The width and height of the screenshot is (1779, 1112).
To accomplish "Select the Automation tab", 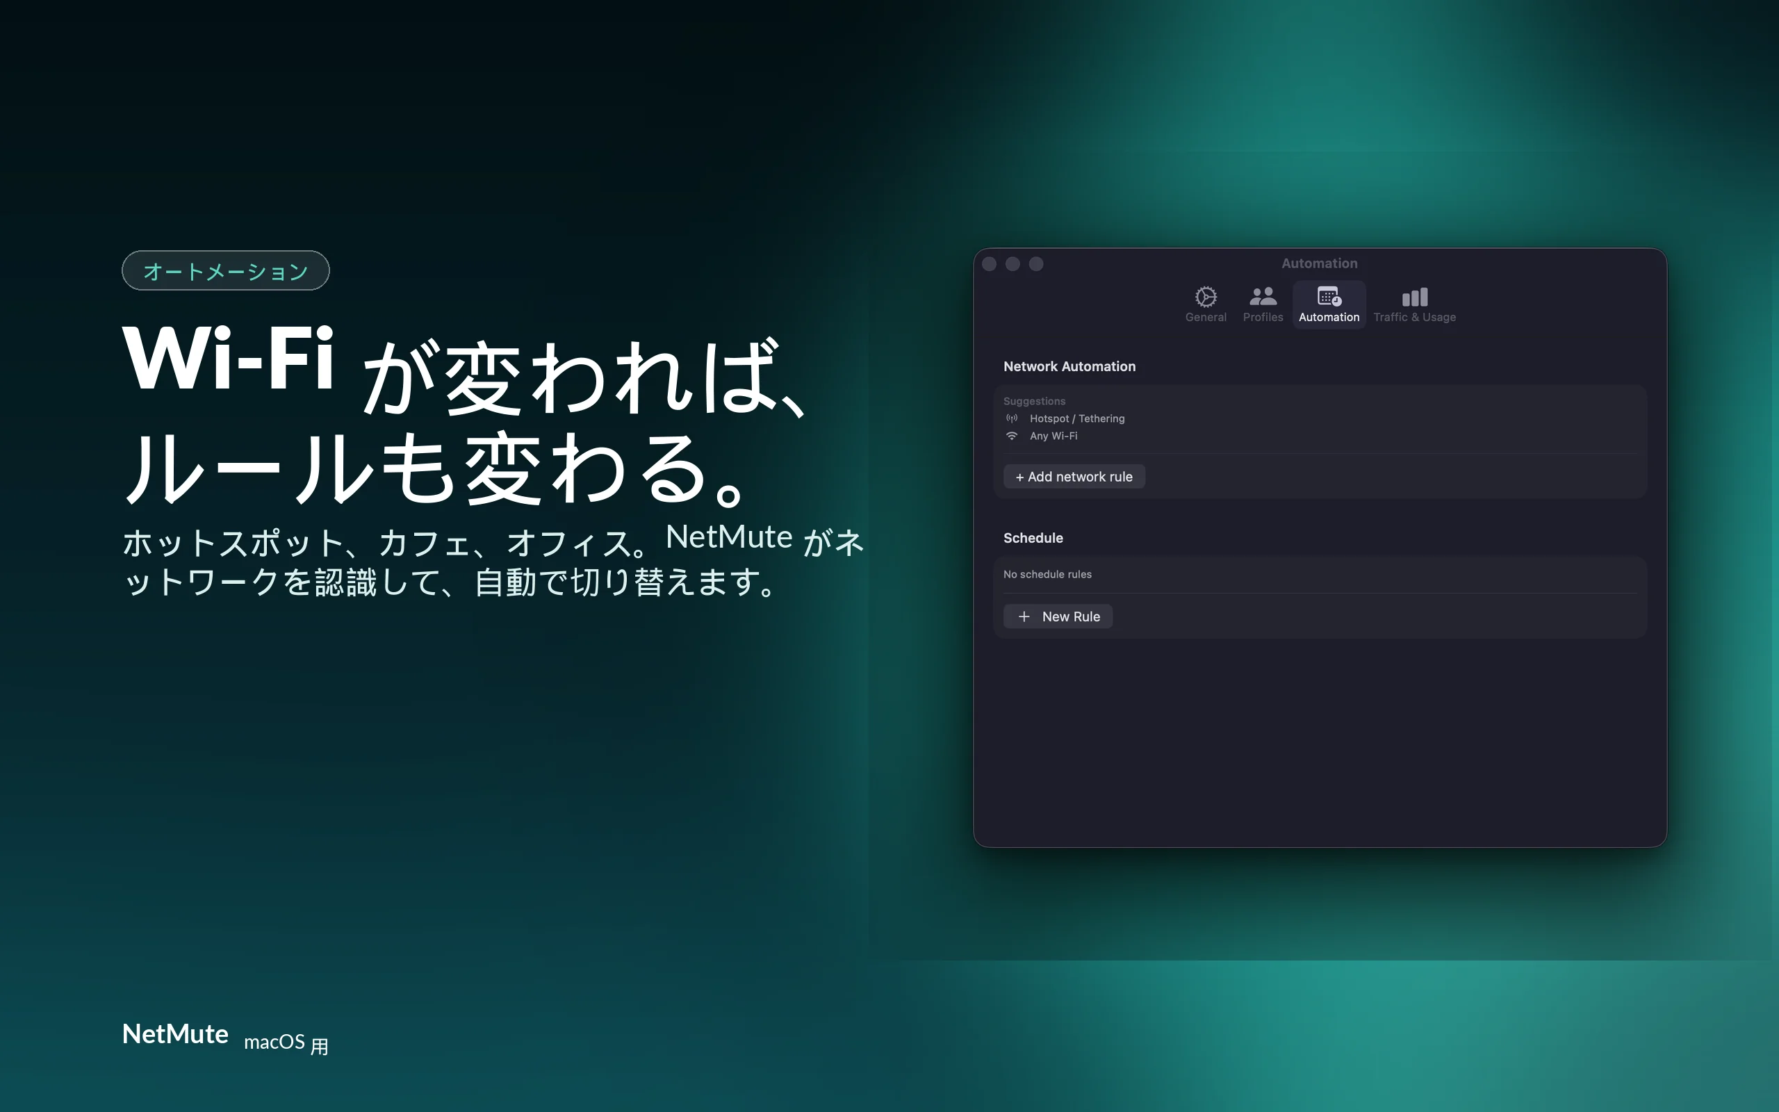I will pos(1329,304).
